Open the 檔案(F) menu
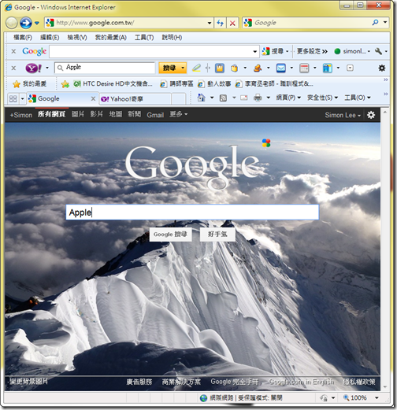 (23, 38)
